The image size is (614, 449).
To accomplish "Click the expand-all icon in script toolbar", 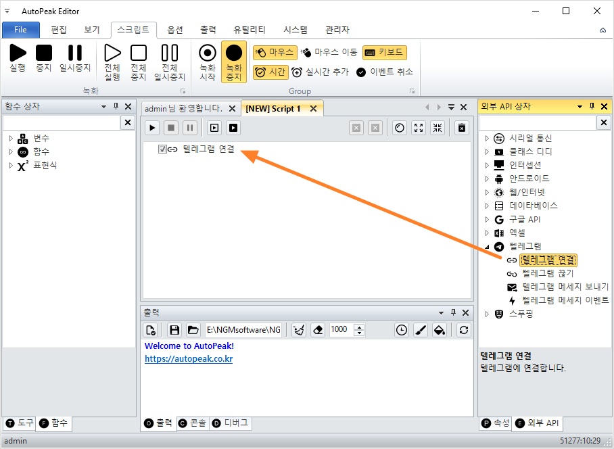I will (x=419, y=128).
